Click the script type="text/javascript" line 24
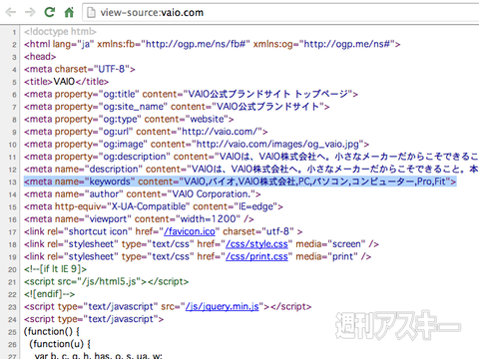This screenshot has height=359, width=479. [x=94, y=319]
